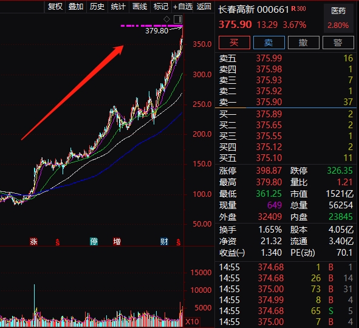Select the 历史 history toolbar item

[x=97, y=7]
